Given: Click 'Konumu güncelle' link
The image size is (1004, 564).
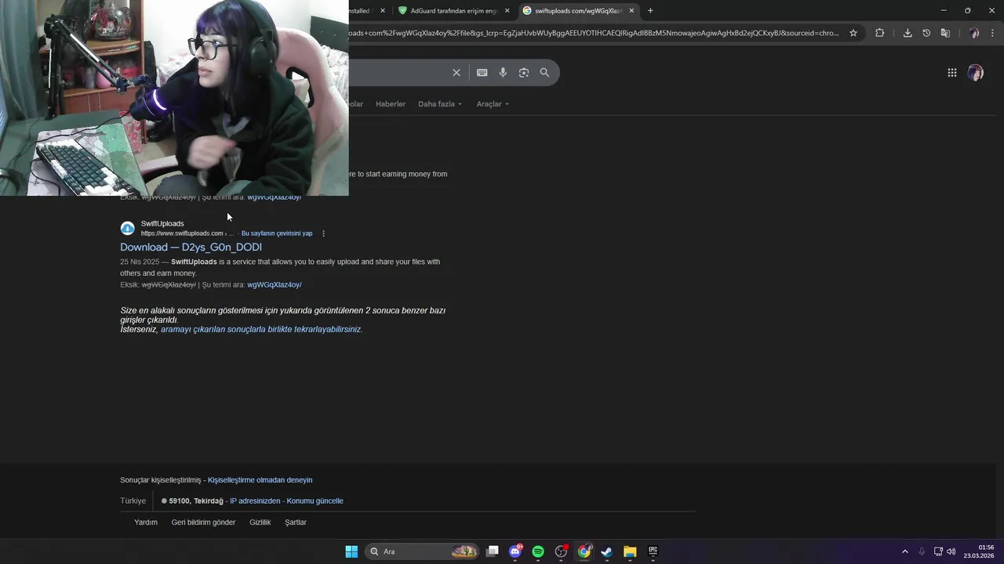Looking at the screenshot, I should [x=315, y=501].
